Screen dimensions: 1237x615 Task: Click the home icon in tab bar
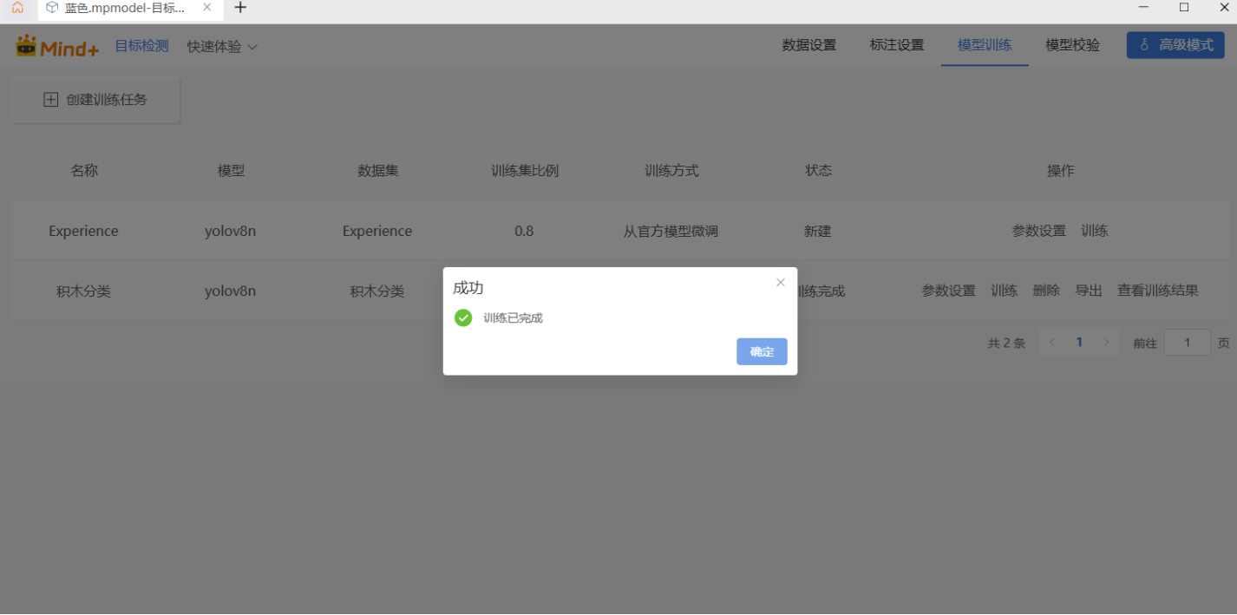[x=17, y=8]
